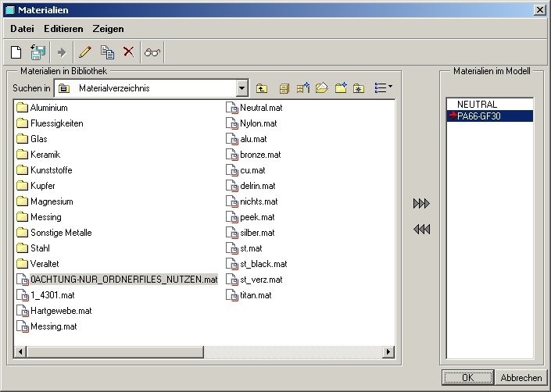Image resolution: width=551 pixels, height=392 pixels.
Task: Open the Fluessigkeiten folder
Action: pos(50,123)
